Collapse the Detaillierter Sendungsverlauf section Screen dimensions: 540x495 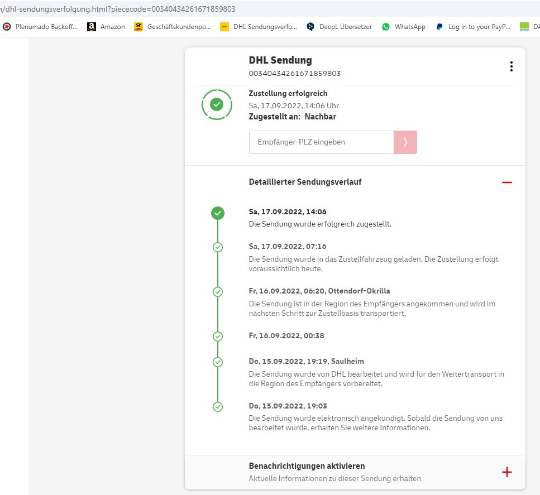click(507, 182)
